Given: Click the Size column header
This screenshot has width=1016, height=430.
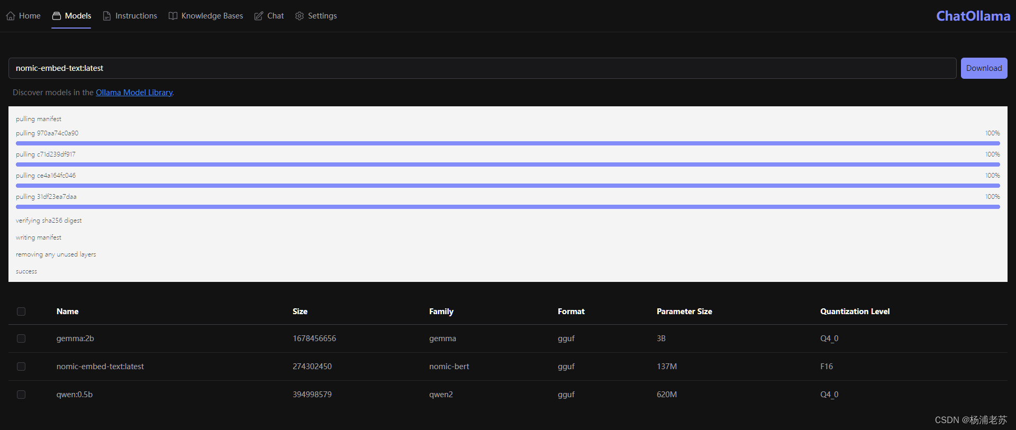Looking at the screenshot, I should tap(300, 312).
